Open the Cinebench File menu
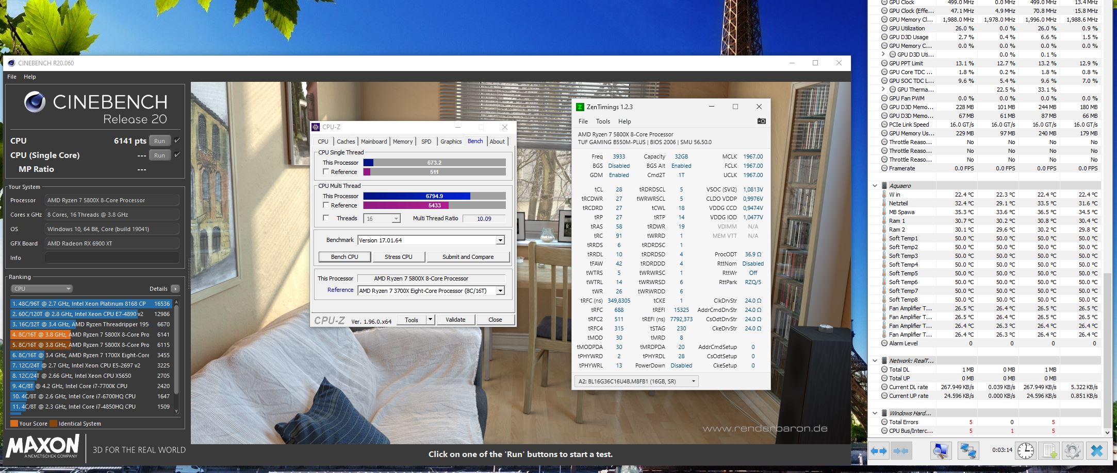The width and height of the screenshot is (1117, 473). (12, 77)
